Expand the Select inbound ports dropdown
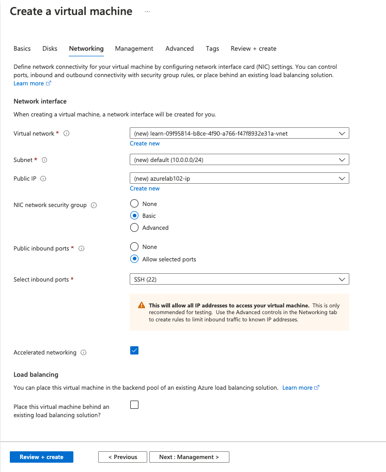 239,279
